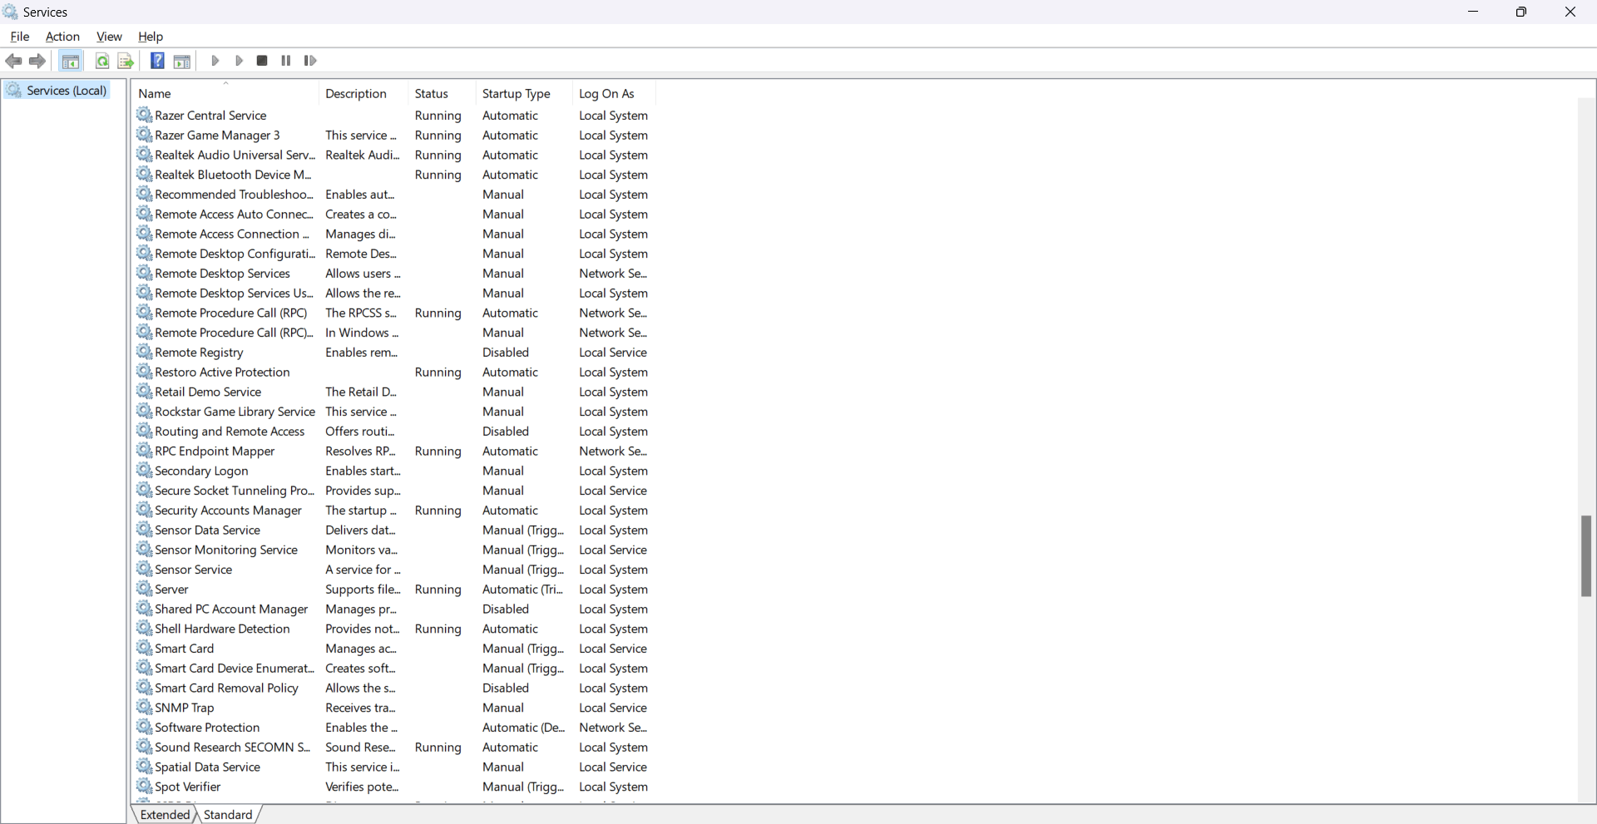Click the Back arrow in toolbar

[13, 61]
